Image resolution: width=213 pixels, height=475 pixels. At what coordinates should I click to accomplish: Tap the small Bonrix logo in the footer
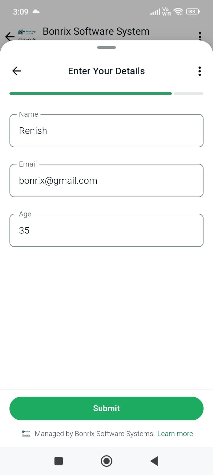click(x=26, y=434)
